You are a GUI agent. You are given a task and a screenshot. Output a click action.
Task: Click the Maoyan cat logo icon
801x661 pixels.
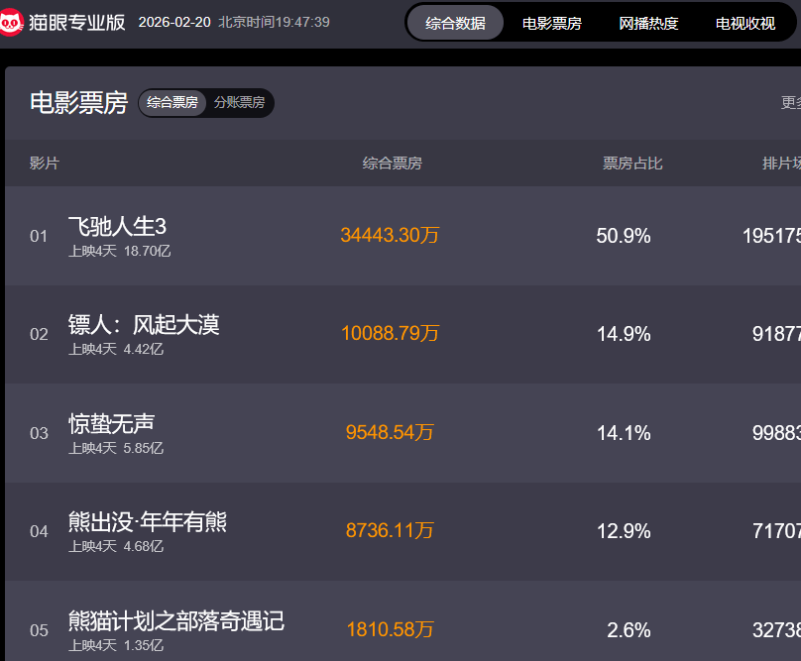(13, 22)
